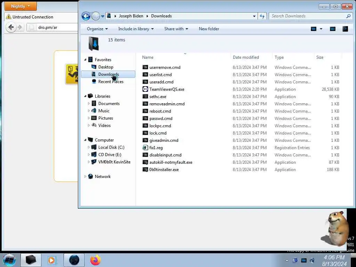Select the TeamViewerQS.exe icon
The height and width of the screenshot is (267, 356).
point(145,89)
